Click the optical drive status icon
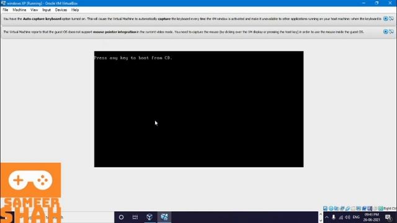Viewport: 397px width, 223px height. pyautogui.click(x=331, y=208)
